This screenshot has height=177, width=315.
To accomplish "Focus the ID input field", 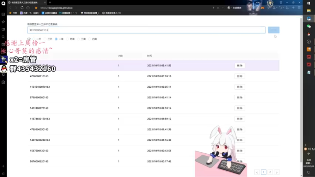I will pyautogui.click(x=146, y=30).
